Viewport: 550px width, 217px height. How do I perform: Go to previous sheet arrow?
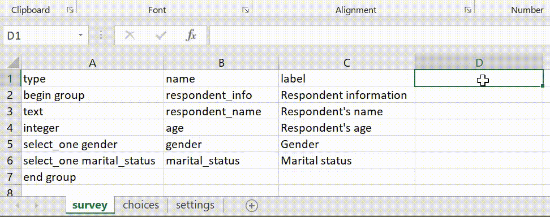click(x=16, y=206)
